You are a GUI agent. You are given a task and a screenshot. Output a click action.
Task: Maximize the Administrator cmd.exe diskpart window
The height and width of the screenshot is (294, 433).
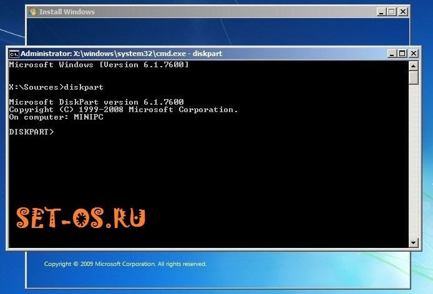[402, 54]
